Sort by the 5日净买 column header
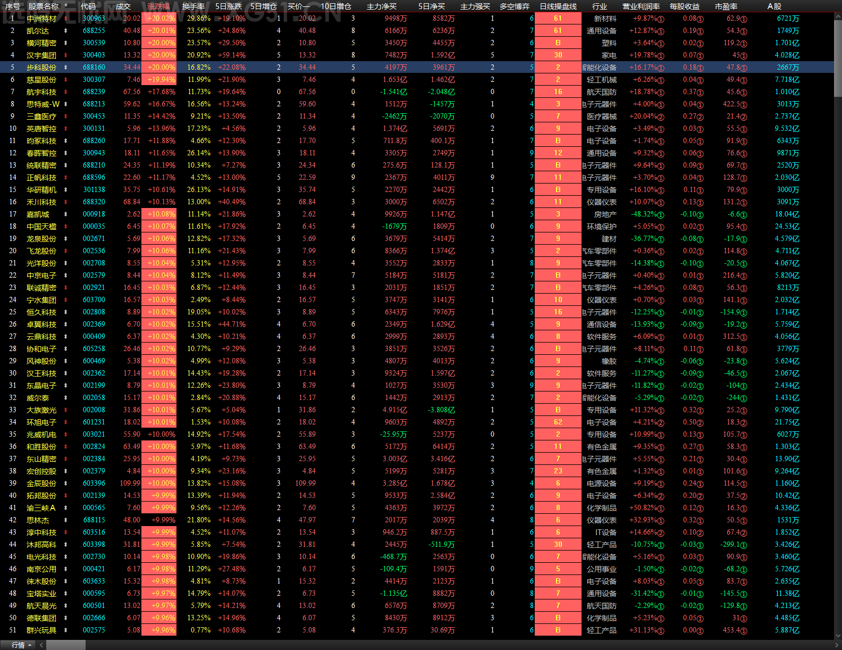This screenshot has height=650, width=842. (432, 6)
